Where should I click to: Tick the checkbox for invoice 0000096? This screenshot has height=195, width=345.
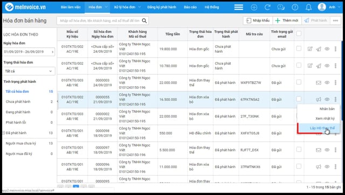pyautogui.click(x=299, y=166)
